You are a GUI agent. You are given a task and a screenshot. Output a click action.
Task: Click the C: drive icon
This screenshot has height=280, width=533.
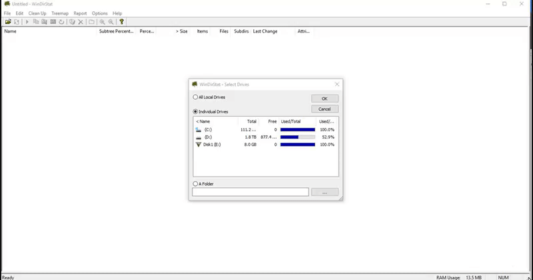(x=199, y=129)
